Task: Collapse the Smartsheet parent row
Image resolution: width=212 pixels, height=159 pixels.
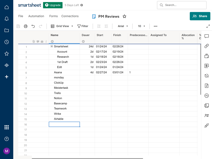Action: click(52, 46)
